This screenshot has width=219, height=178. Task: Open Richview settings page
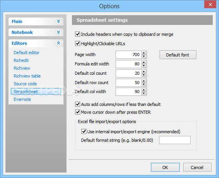[22, 68]
